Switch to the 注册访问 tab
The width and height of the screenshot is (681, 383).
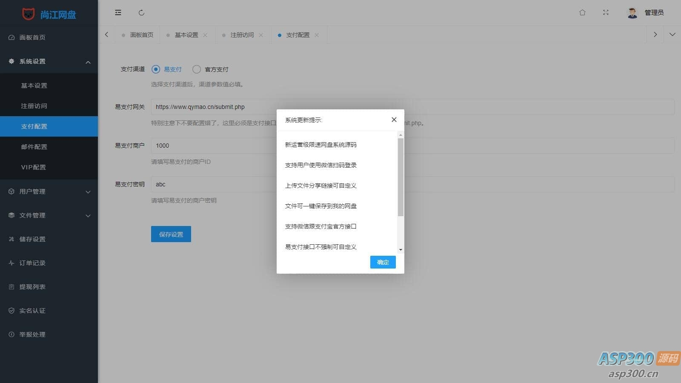click(x=242, y=35)
